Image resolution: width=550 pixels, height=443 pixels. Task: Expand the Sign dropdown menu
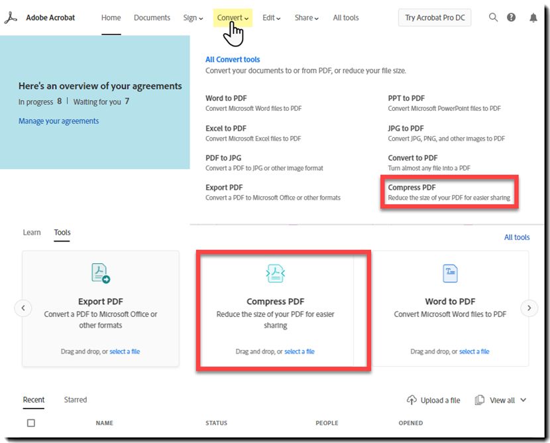pos(193,18)
